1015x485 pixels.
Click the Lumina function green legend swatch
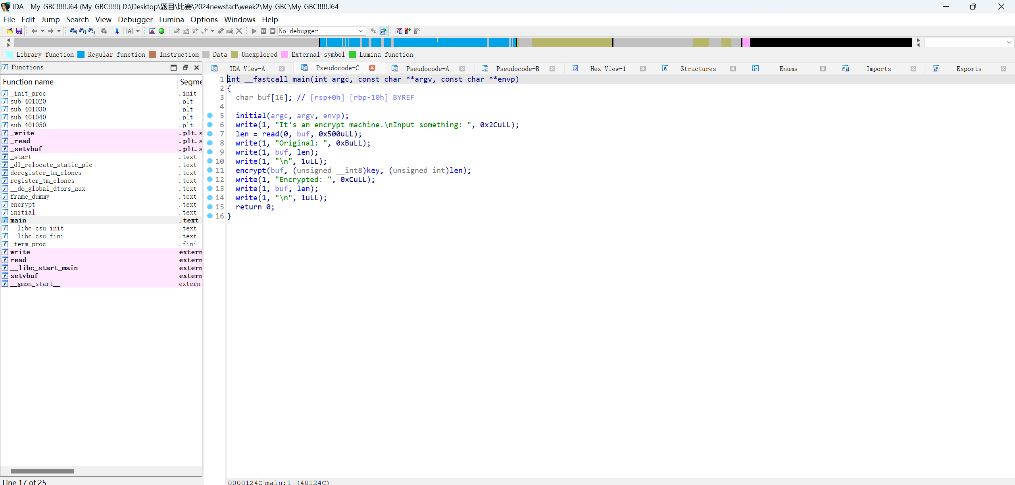pyautogui.click(x=352, y=54)
